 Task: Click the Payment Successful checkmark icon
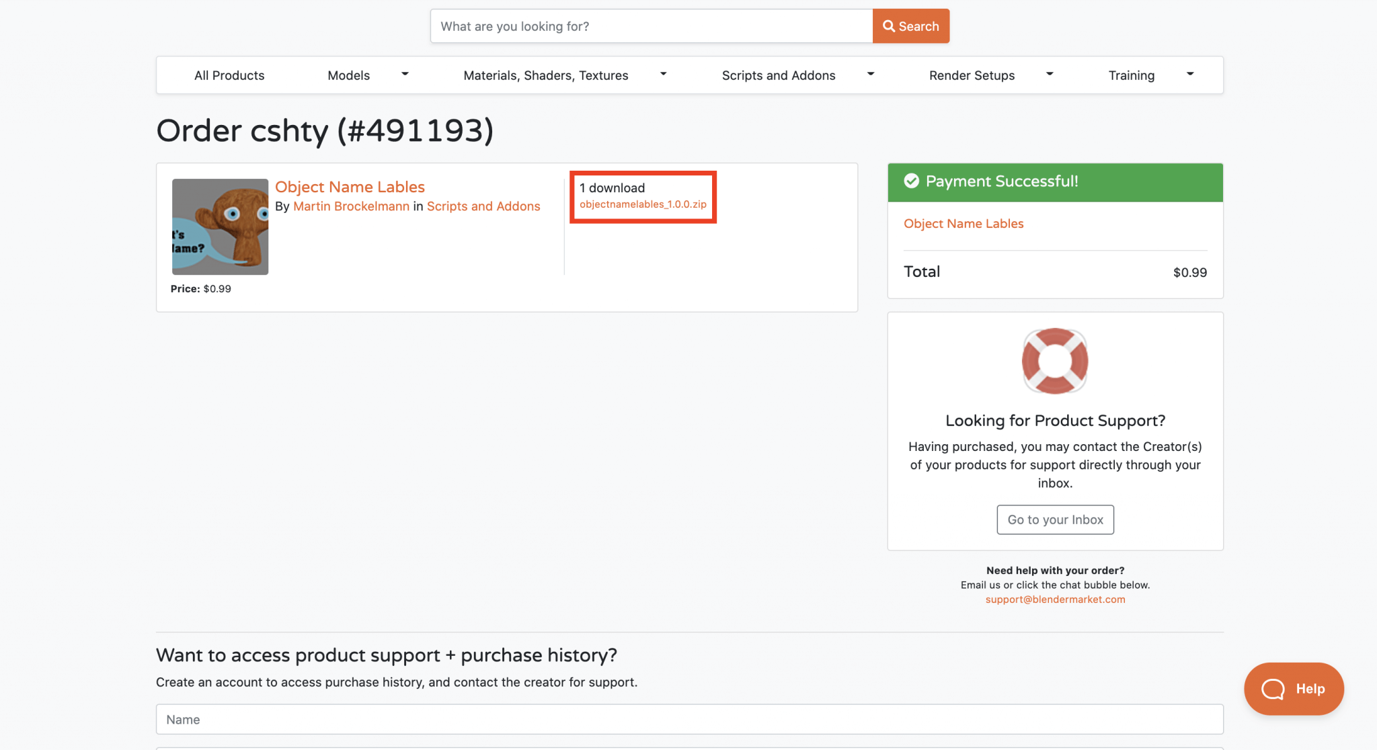911,181
